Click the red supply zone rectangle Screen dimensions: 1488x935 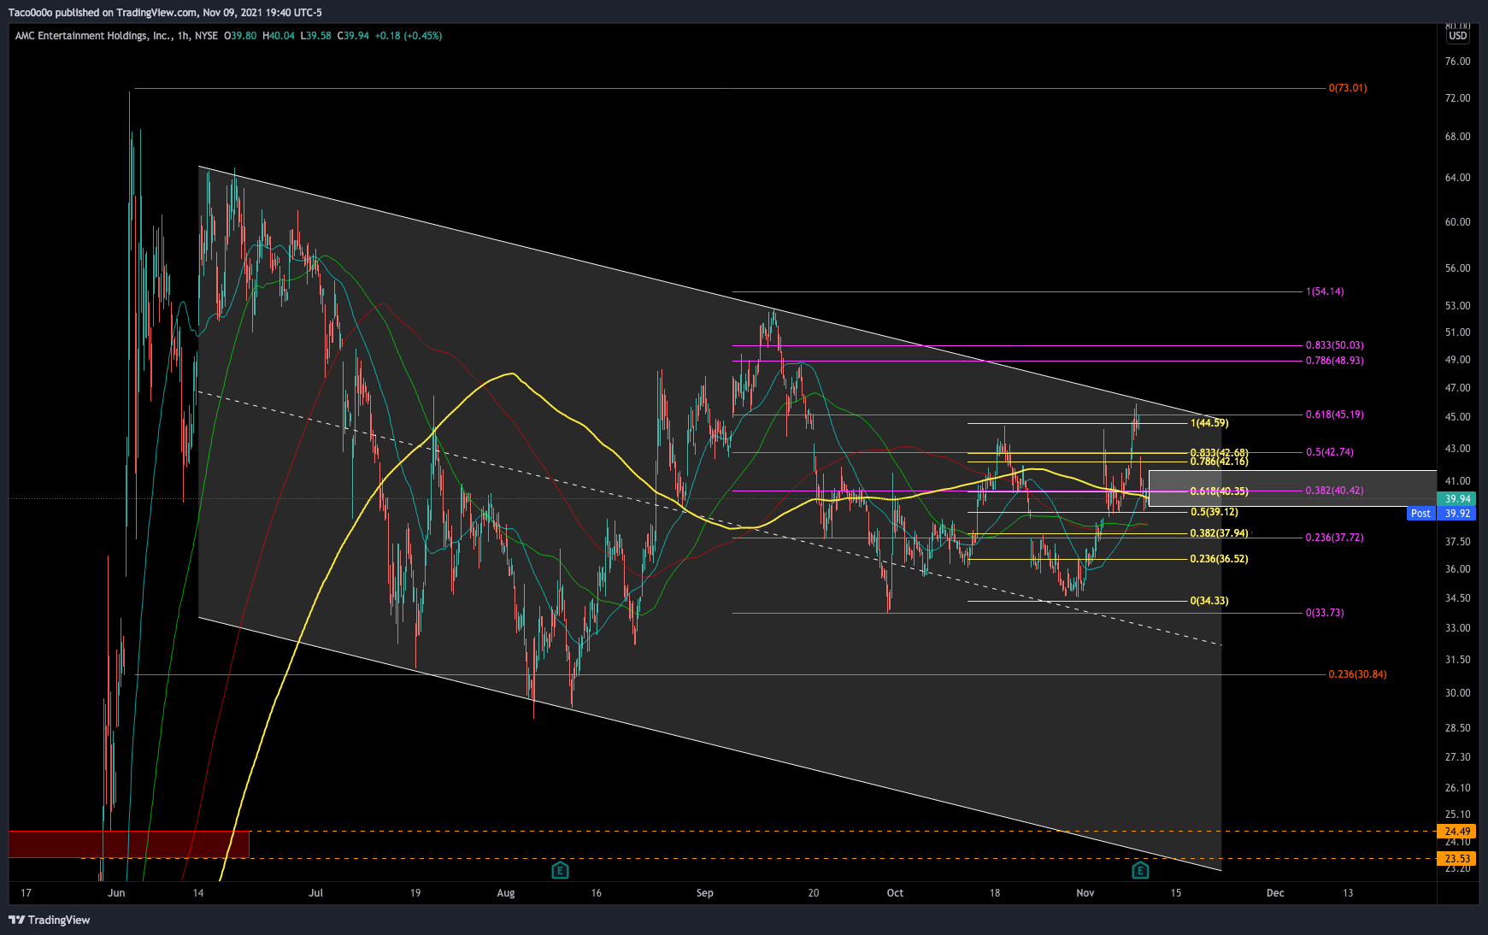pos(129,844)
